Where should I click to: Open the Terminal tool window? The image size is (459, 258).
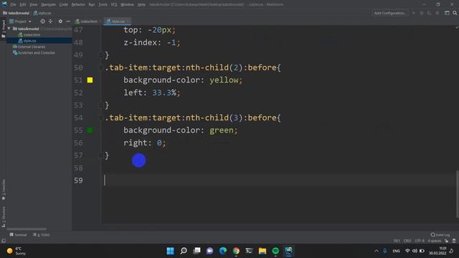pos(18,235)
